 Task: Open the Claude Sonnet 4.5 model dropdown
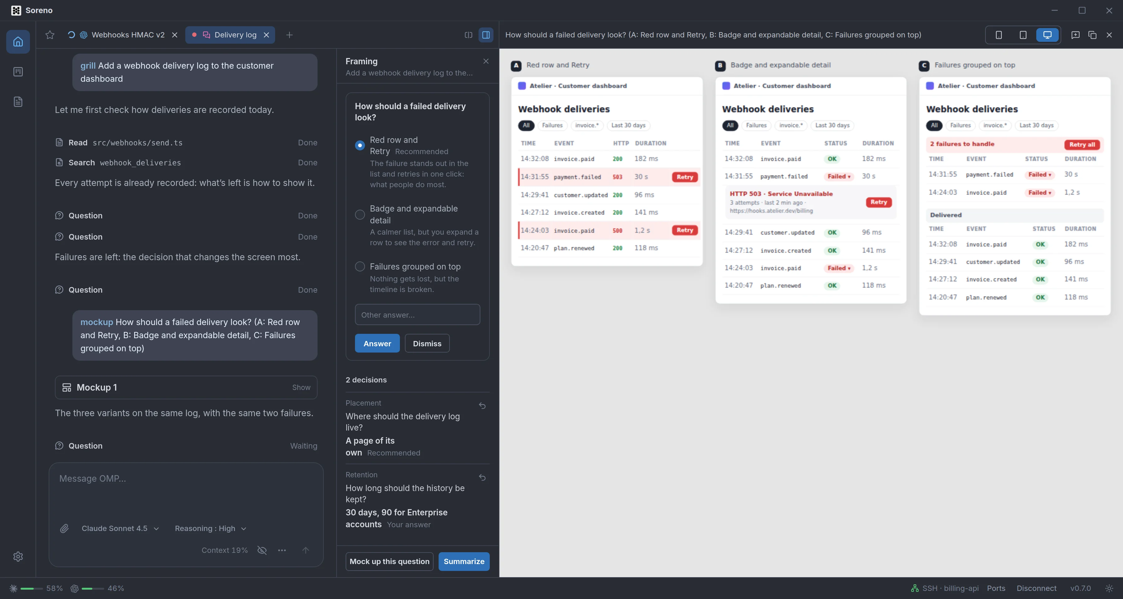coord(120,528)
